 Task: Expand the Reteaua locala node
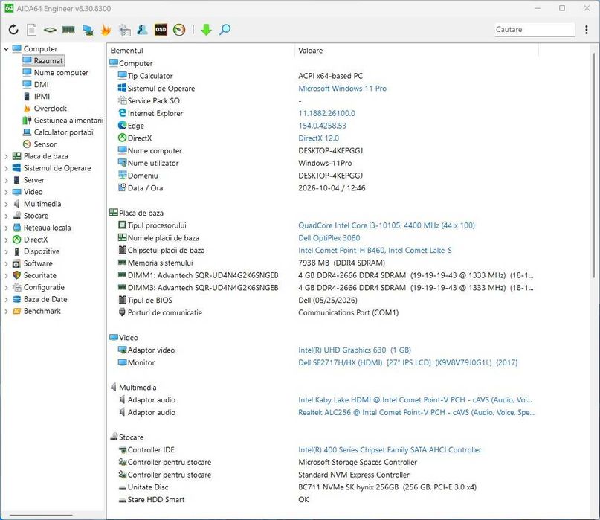click(6, 228)
